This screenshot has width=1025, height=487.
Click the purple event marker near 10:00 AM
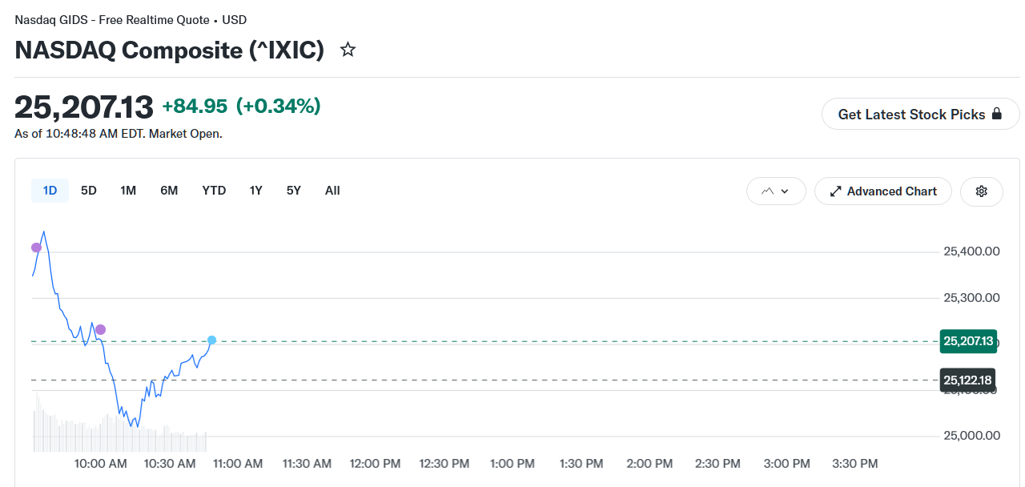click(100, 329)
